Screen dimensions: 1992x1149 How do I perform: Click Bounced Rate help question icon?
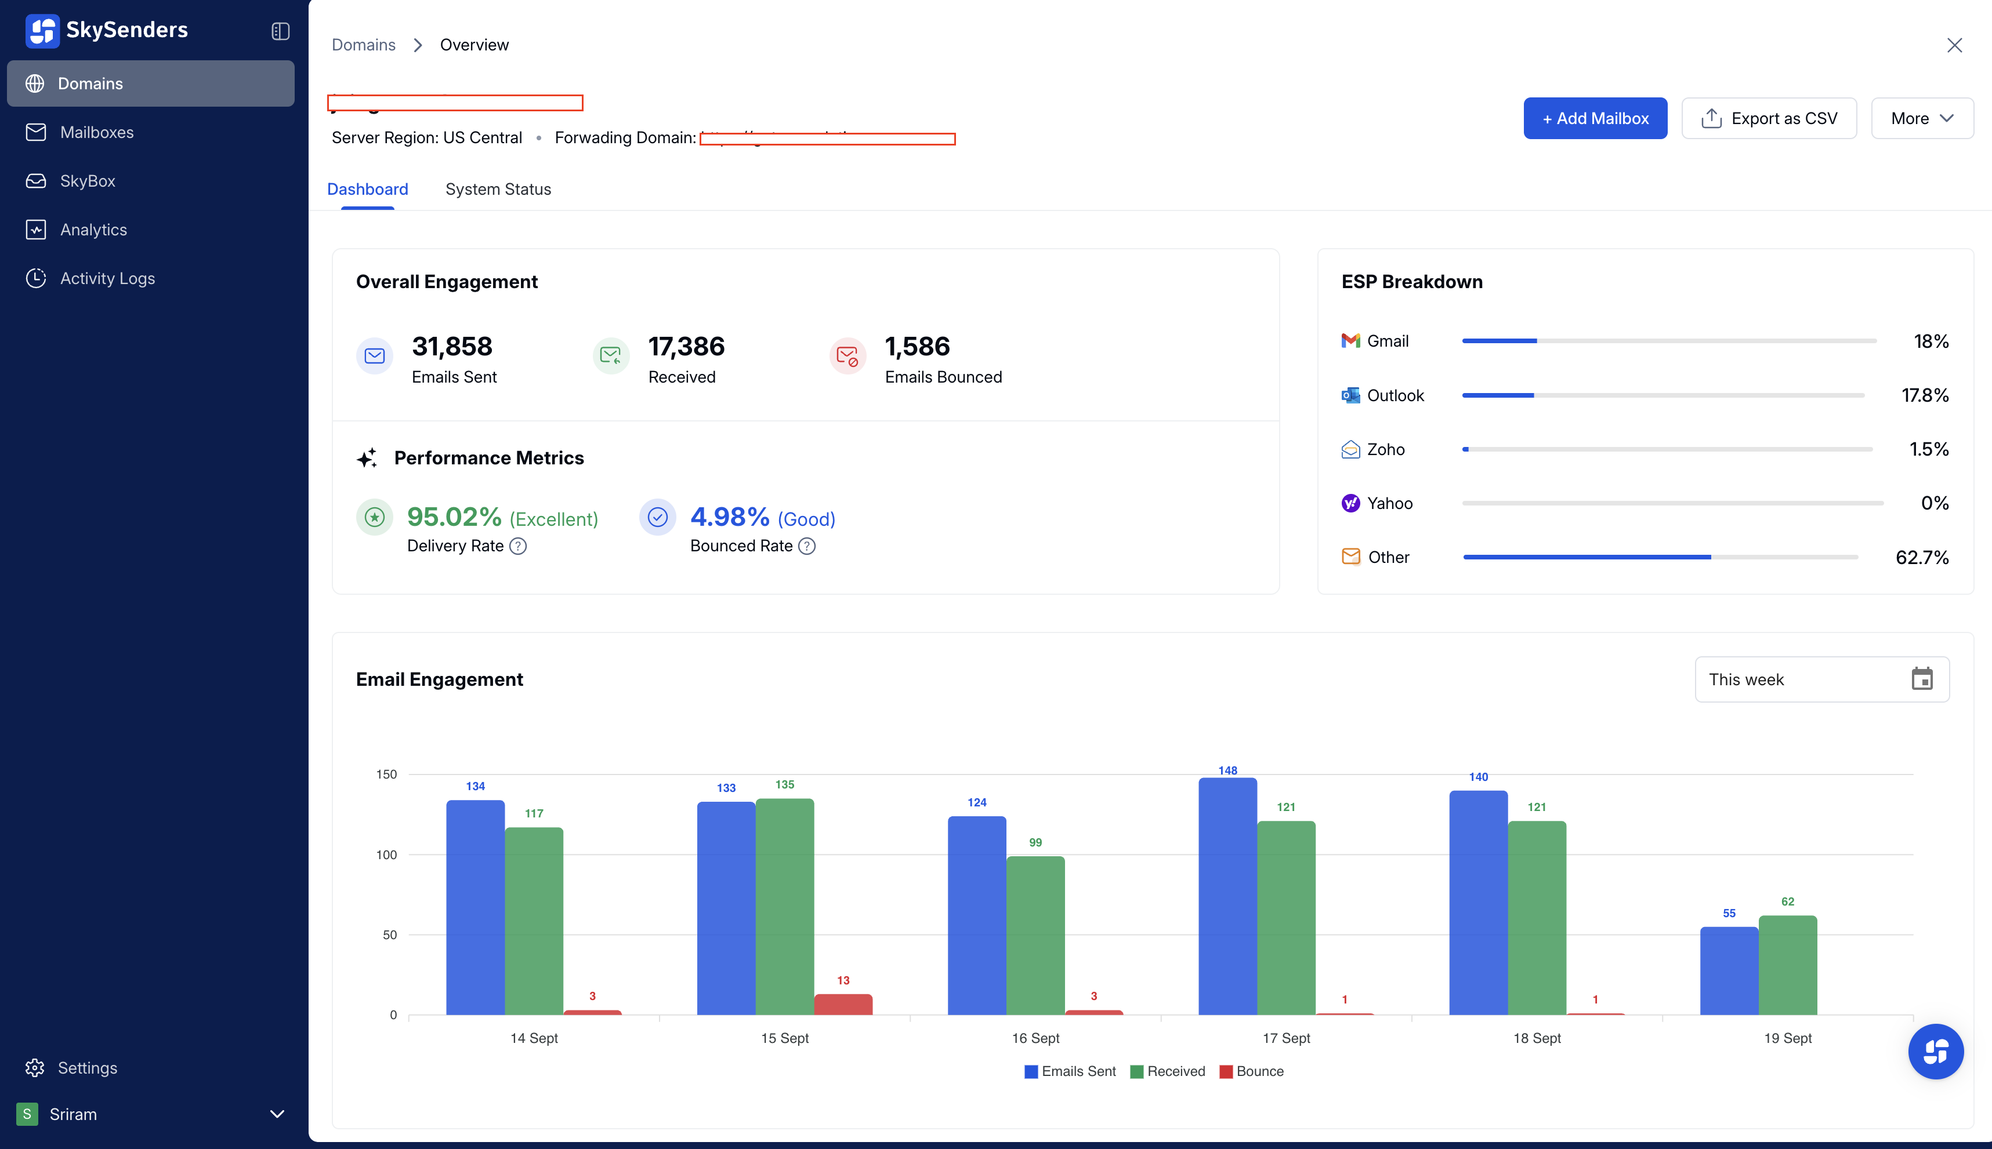point(806,546)
